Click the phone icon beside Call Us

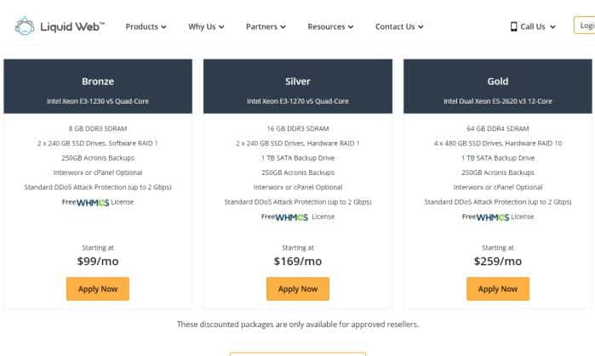pyautogui.click(x=513, y=26)
